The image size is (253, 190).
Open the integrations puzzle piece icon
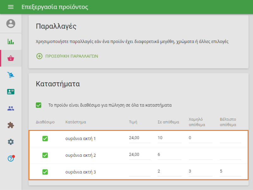(x=11, y=125)
